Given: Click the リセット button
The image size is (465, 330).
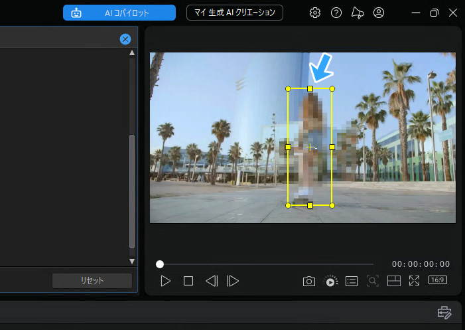Looking at the screenshot, I should pos(92,280).
